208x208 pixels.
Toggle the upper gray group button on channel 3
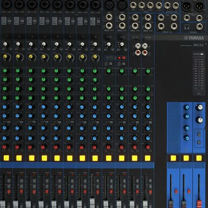(x=34, y=181)
